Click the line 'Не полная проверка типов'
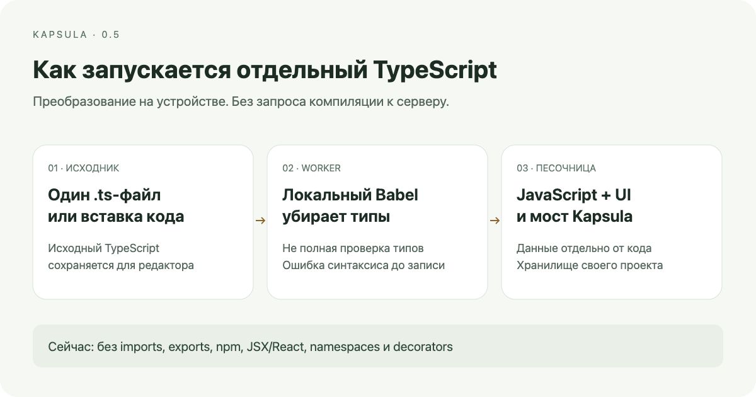Image resolution: width=756 pixels, height=397 pixels. point(353,248)
